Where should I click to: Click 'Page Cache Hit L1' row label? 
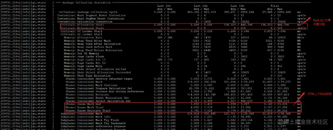point(92,60)
